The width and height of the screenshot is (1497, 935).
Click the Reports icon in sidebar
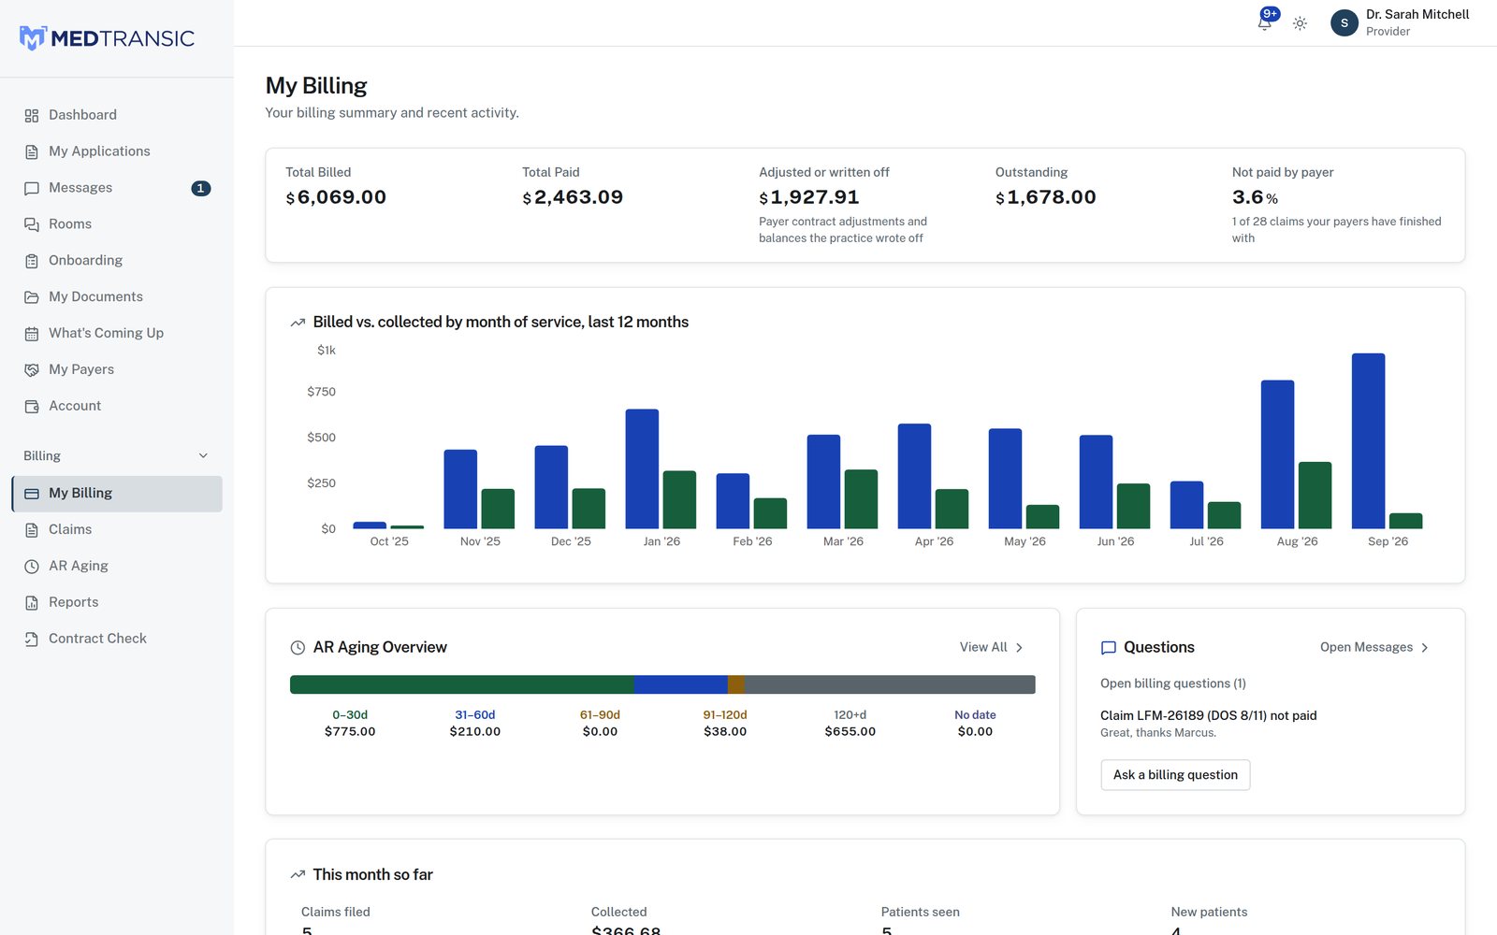point(32,603)
